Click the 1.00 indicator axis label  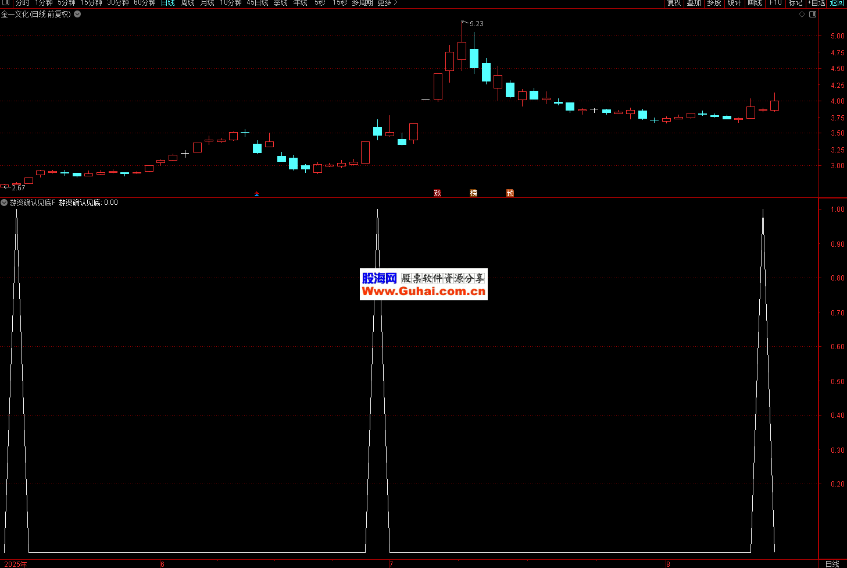(x=838, y=210)
